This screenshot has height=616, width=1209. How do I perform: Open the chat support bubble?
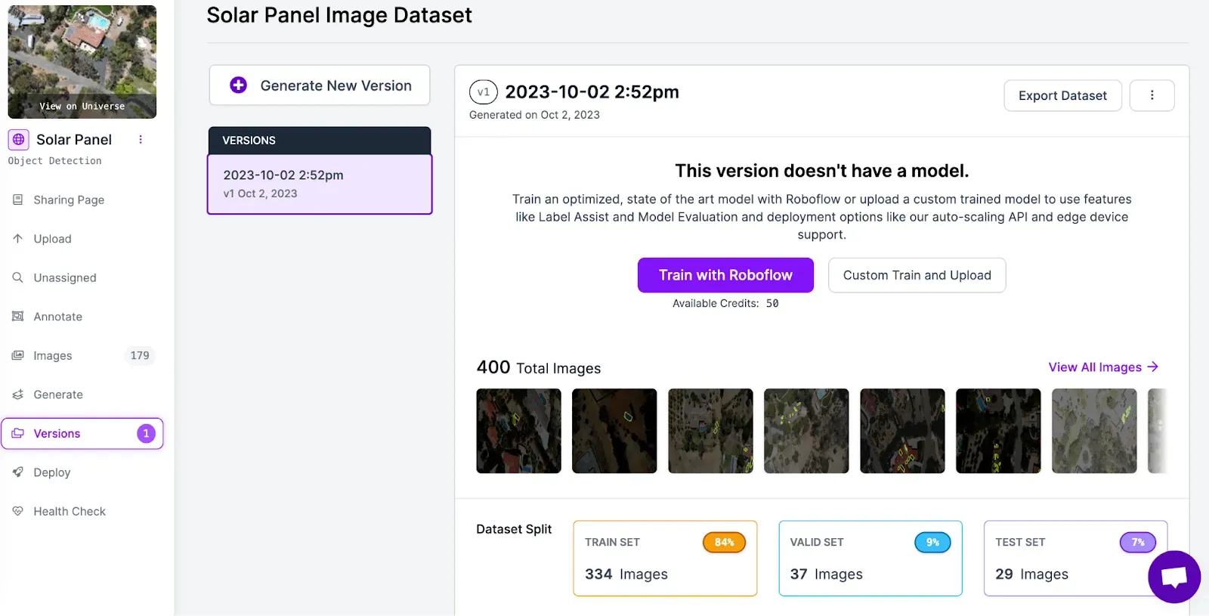coord(1174,577)
